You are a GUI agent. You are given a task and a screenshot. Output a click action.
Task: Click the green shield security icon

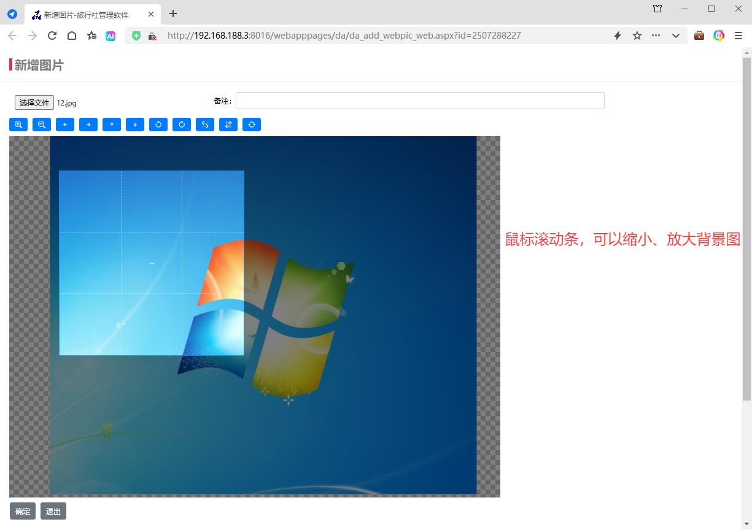(136, 36)
